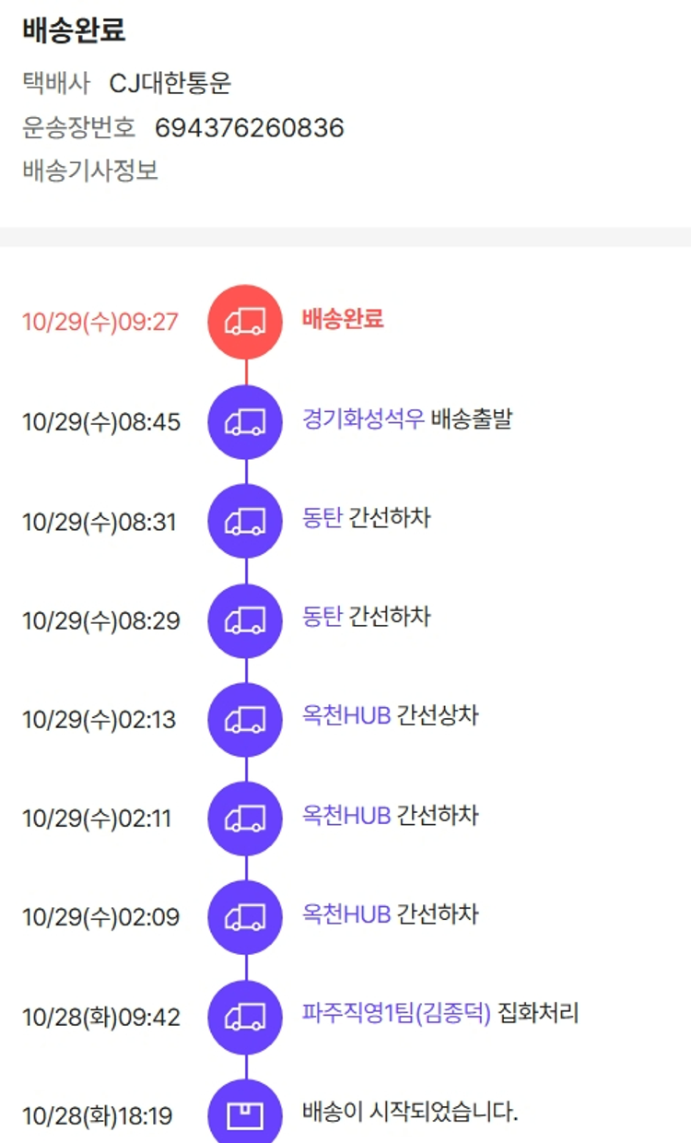Open the 경기화성석우 branch link
Image resolution: width=691 pixels, height=1143 pixels.
pyautogui.click(x=363, y=419)
